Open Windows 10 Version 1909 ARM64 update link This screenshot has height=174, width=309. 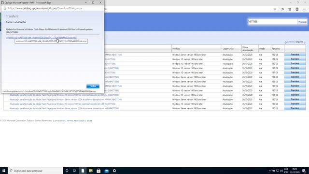point(64,95)
